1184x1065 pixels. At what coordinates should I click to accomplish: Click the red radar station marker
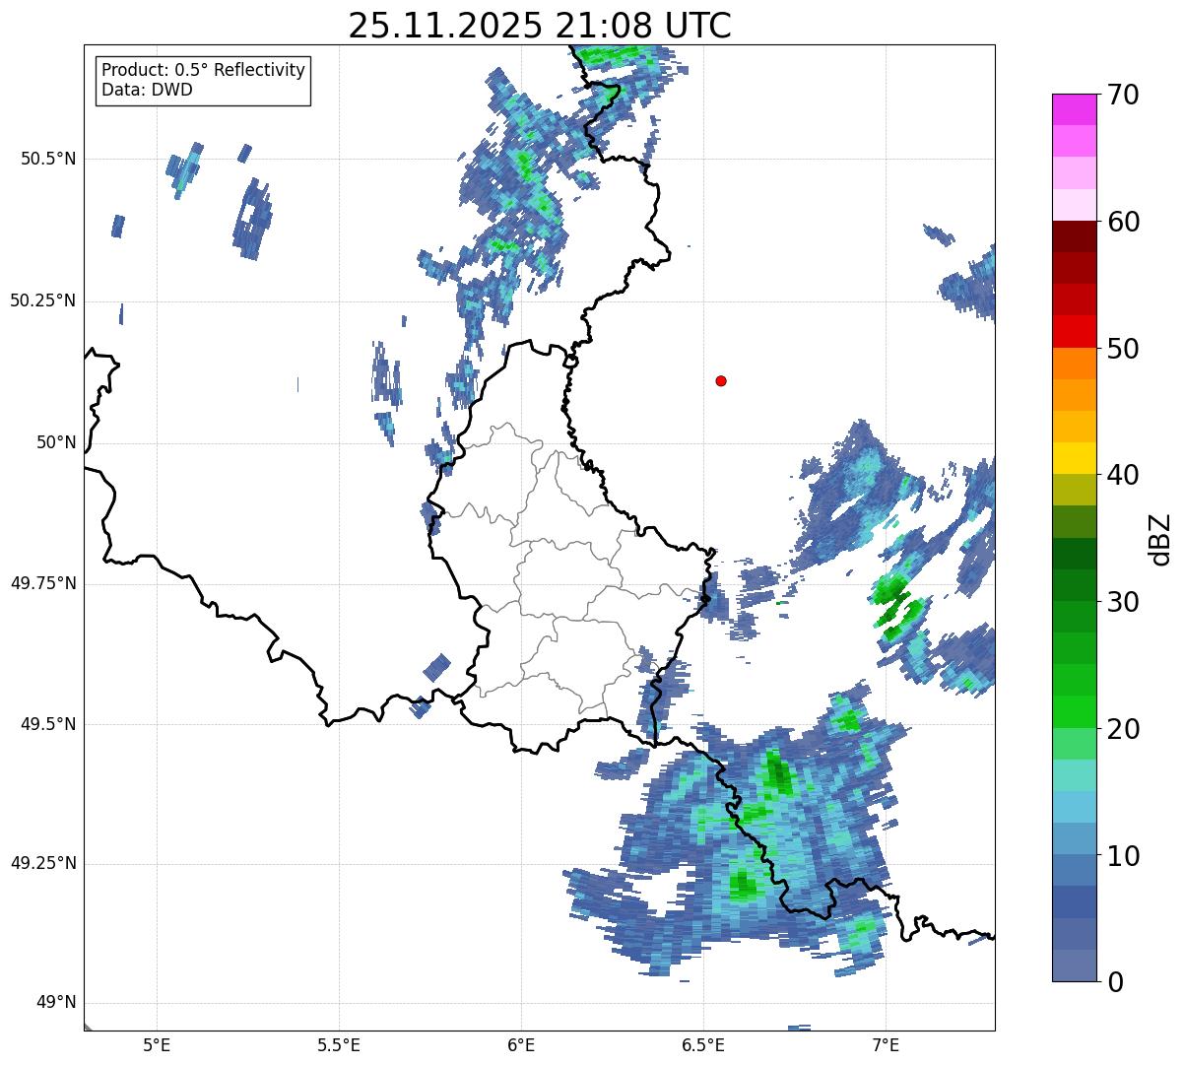721,381
